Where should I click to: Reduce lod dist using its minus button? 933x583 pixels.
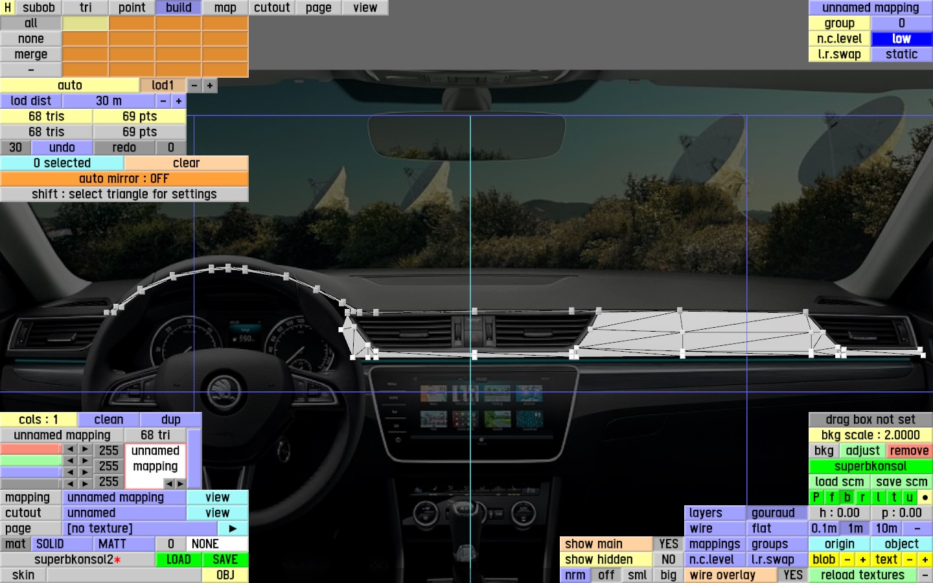click(163, 101)
